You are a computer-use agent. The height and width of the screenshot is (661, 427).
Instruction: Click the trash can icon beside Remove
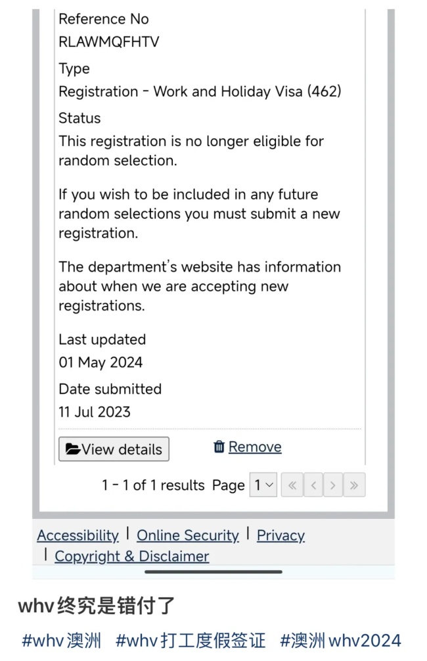tap(219, 447)
